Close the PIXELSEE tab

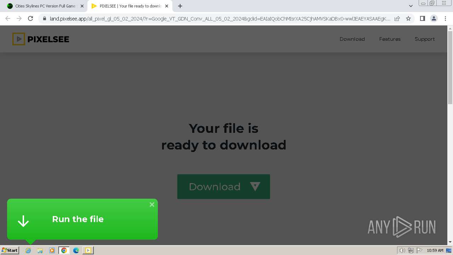(x=167, y=6)
